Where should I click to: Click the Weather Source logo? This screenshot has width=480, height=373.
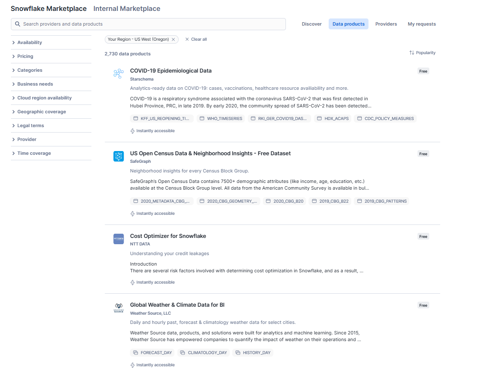[119, 308]
